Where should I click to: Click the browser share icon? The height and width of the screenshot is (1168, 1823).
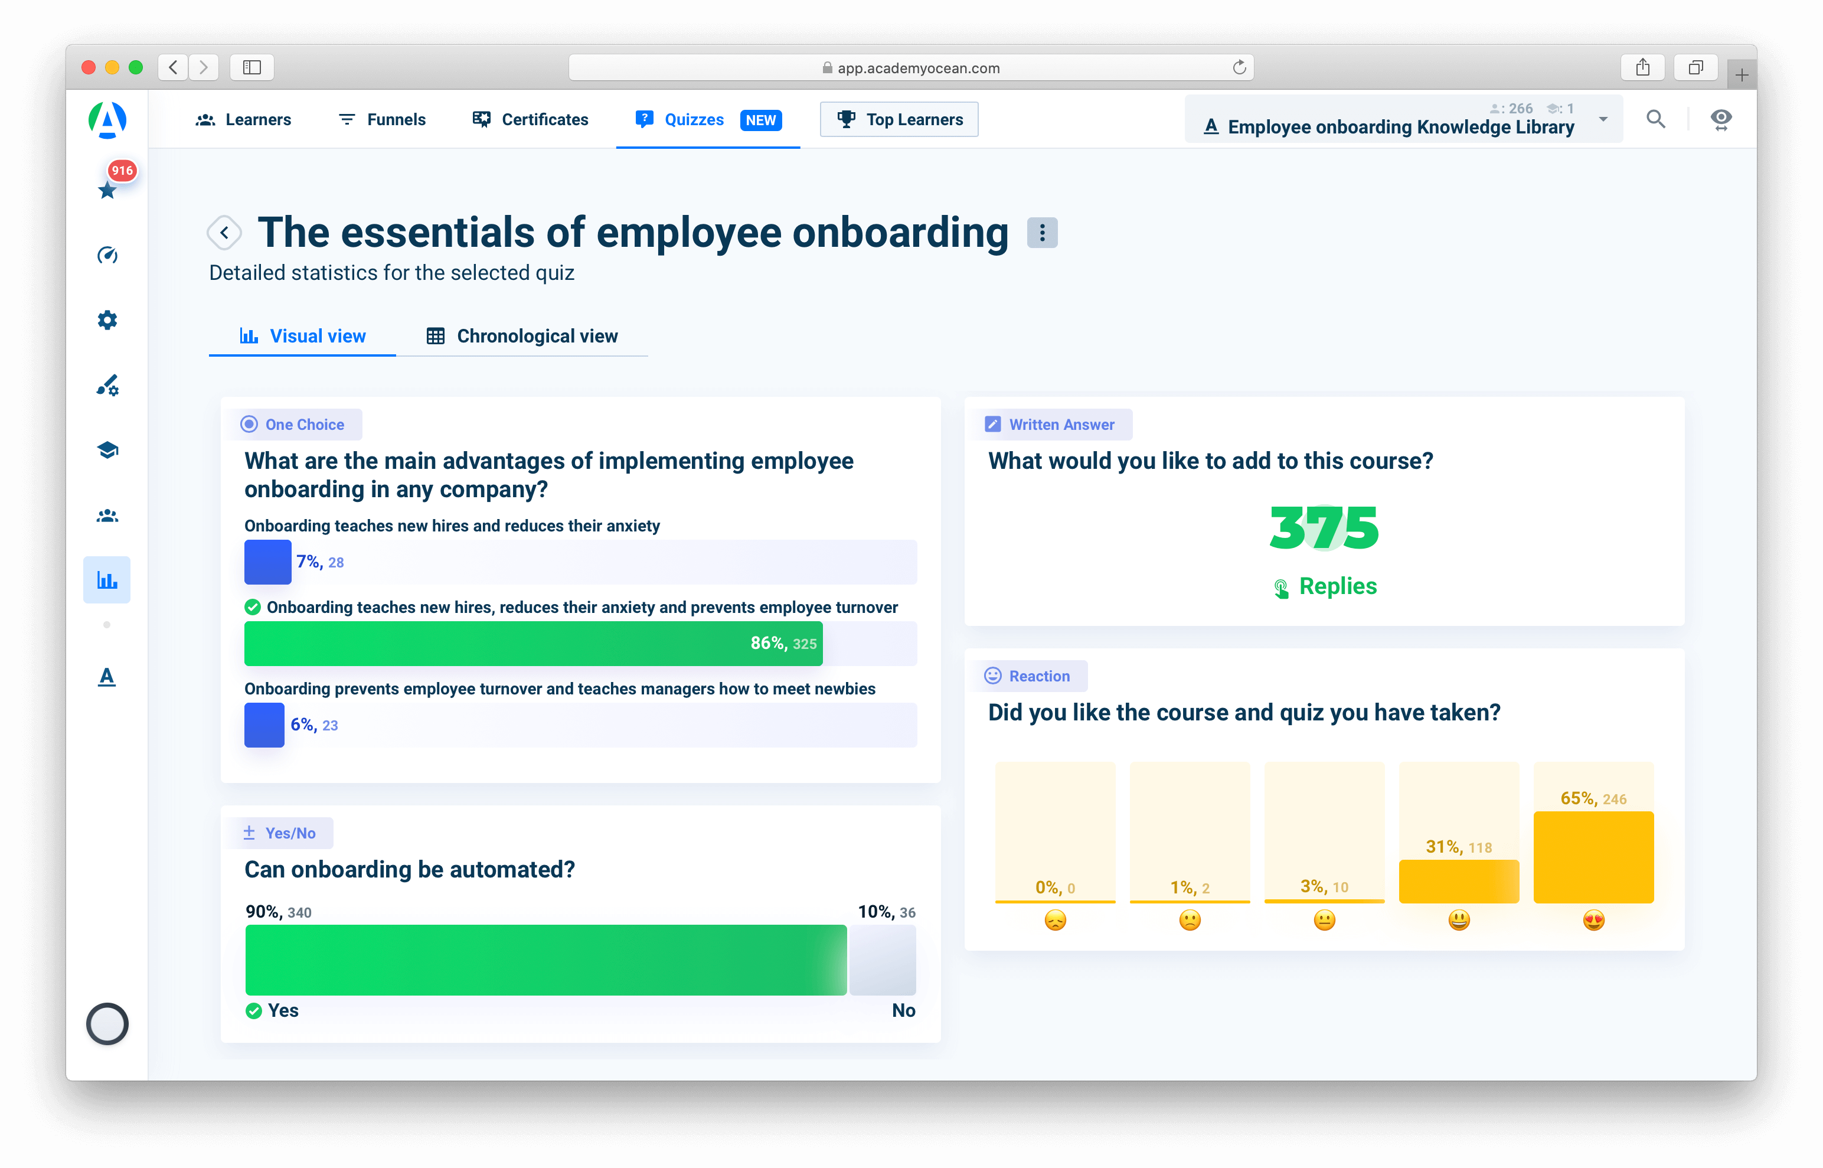pos(1642,67)
